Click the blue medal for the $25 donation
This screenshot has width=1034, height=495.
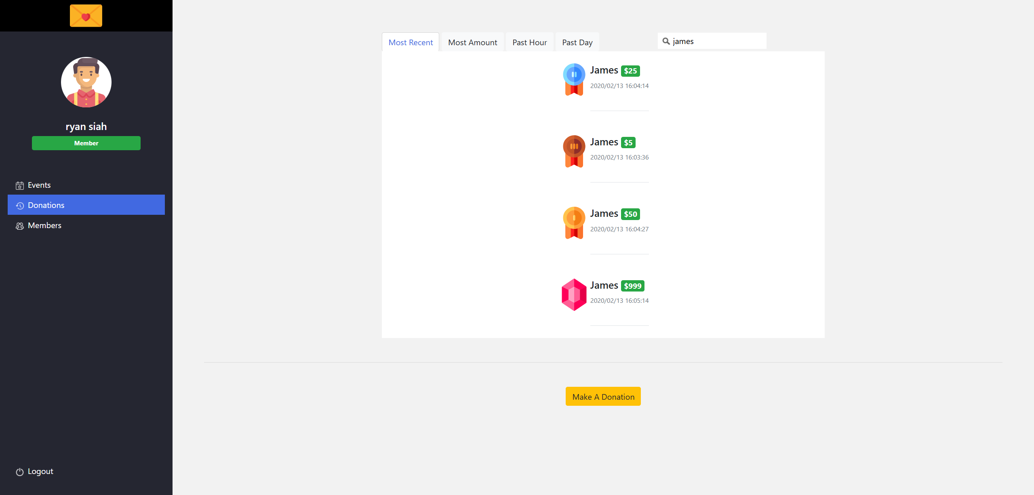[574, 80]
